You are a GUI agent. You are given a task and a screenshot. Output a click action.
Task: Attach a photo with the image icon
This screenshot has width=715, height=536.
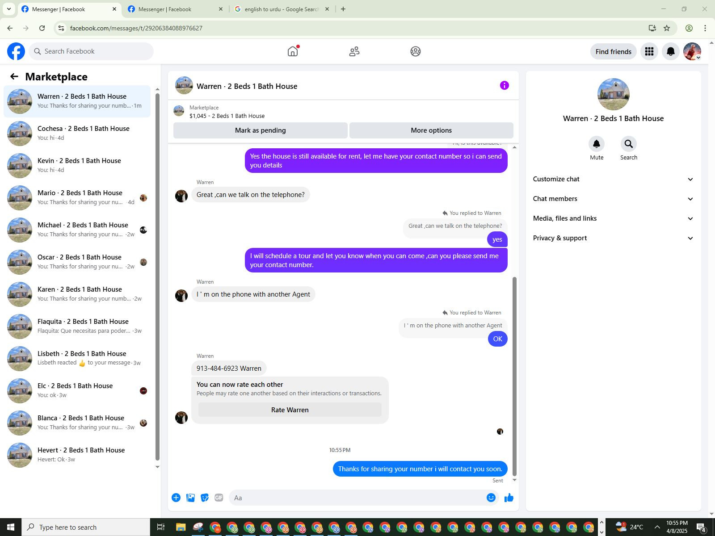[x=190, y=498]
